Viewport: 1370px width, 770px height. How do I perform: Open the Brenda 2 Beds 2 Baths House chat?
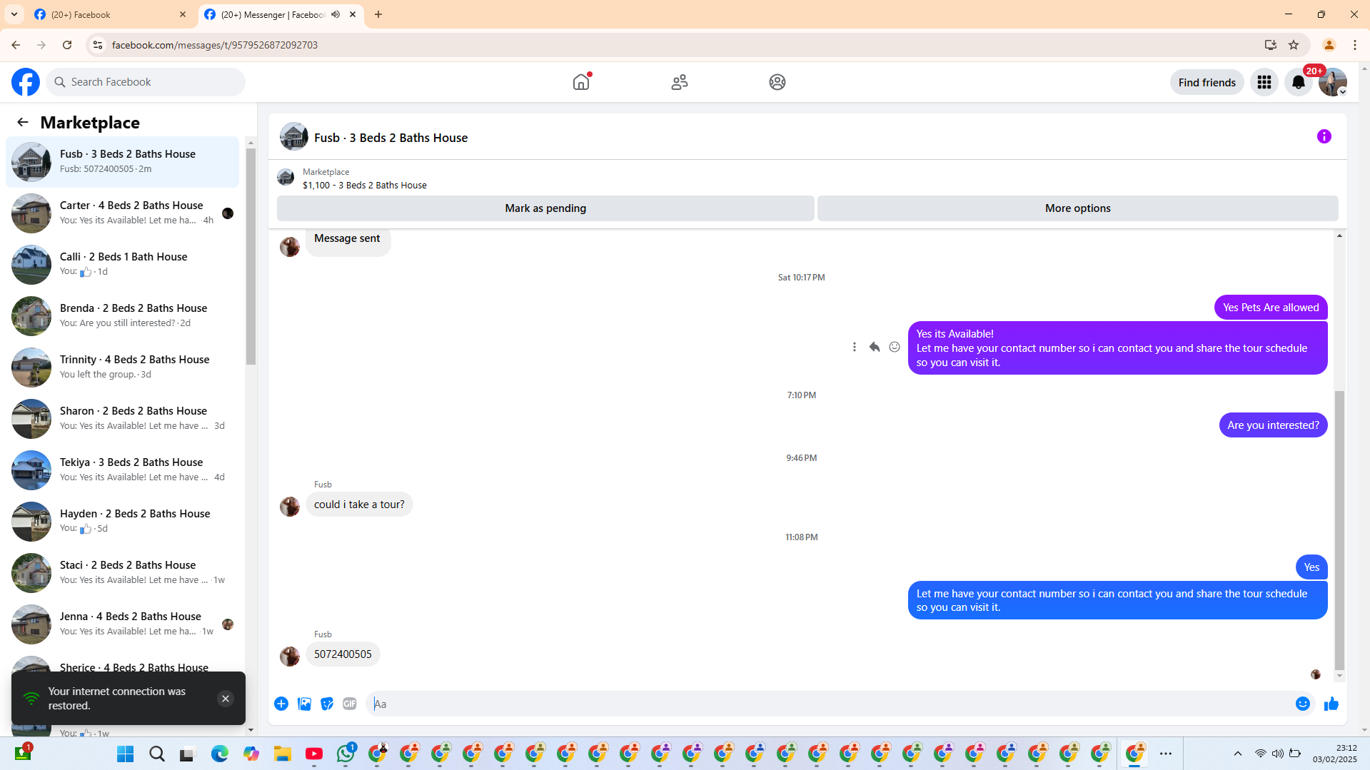[123, 315]
